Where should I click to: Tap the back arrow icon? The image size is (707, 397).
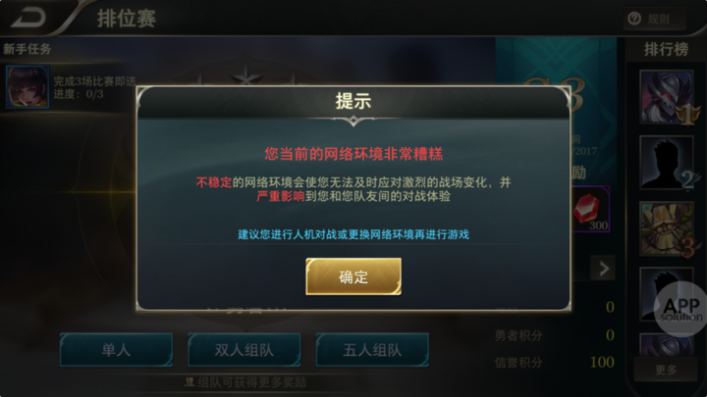[x=28, y=18]
